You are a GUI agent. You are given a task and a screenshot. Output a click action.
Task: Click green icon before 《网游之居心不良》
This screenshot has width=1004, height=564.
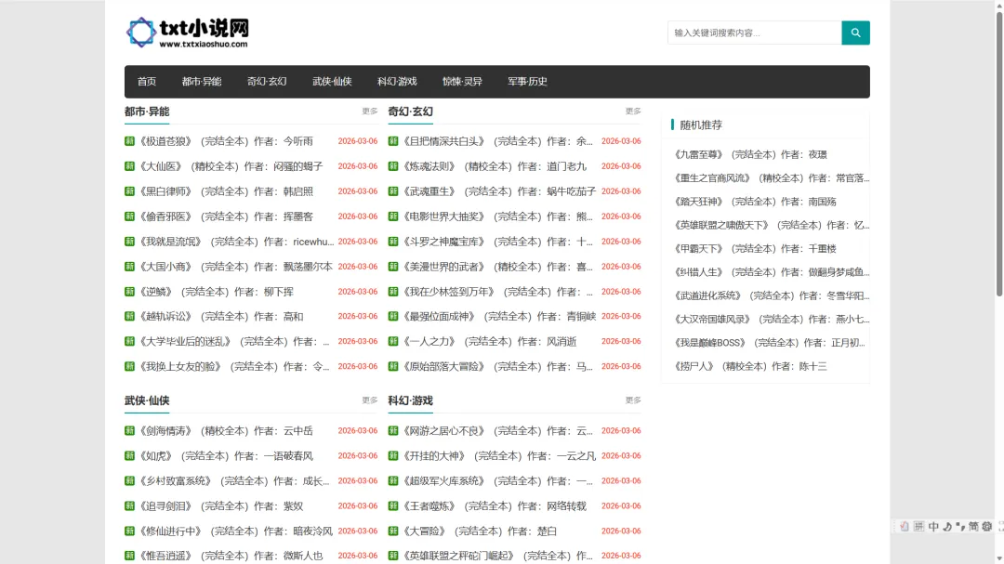tap(393, 431)
